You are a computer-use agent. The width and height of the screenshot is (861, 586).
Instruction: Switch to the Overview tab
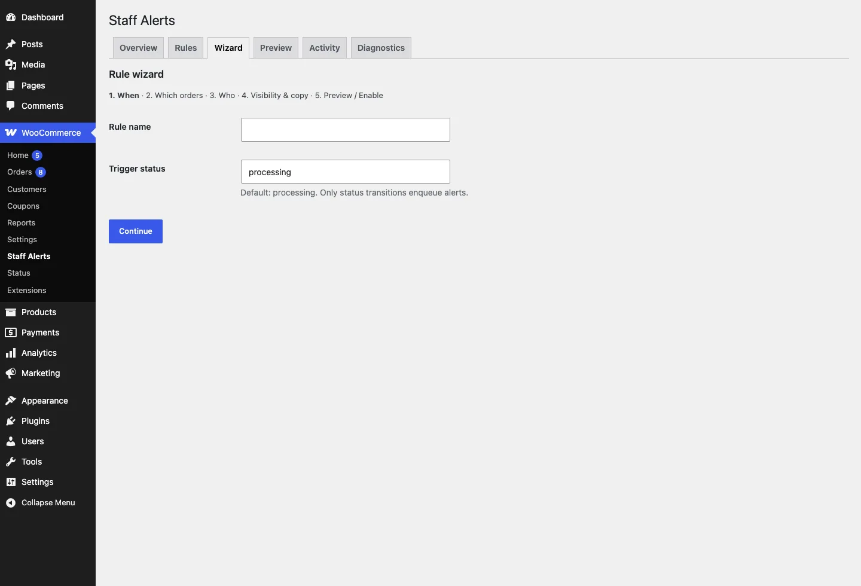[x=138, y=48]
